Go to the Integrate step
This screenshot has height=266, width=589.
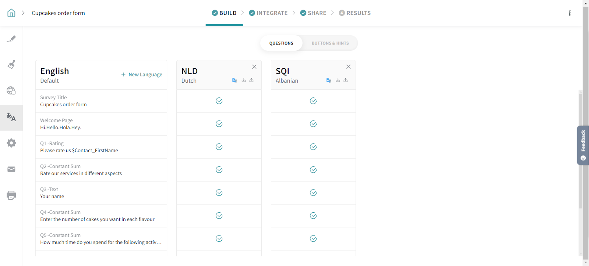tap(268, 13)
